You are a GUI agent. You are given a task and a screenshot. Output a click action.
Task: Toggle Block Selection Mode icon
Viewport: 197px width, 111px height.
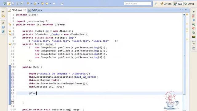coord(18,4)
